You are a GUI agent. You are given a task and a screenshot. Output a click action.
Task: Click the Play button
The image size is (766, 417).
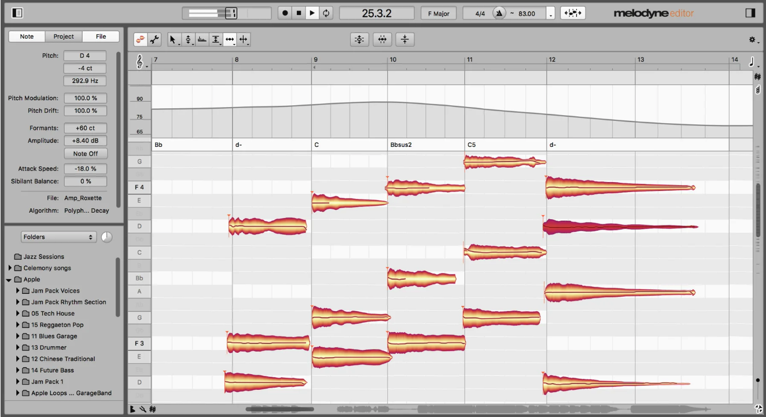click(x=313, y=13)
